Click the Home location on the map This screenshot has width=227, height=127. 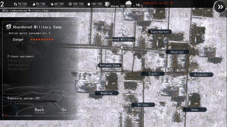tap(194, 110)
